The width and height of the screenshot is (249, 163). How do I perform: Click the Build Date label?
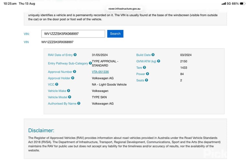(143, 55)
